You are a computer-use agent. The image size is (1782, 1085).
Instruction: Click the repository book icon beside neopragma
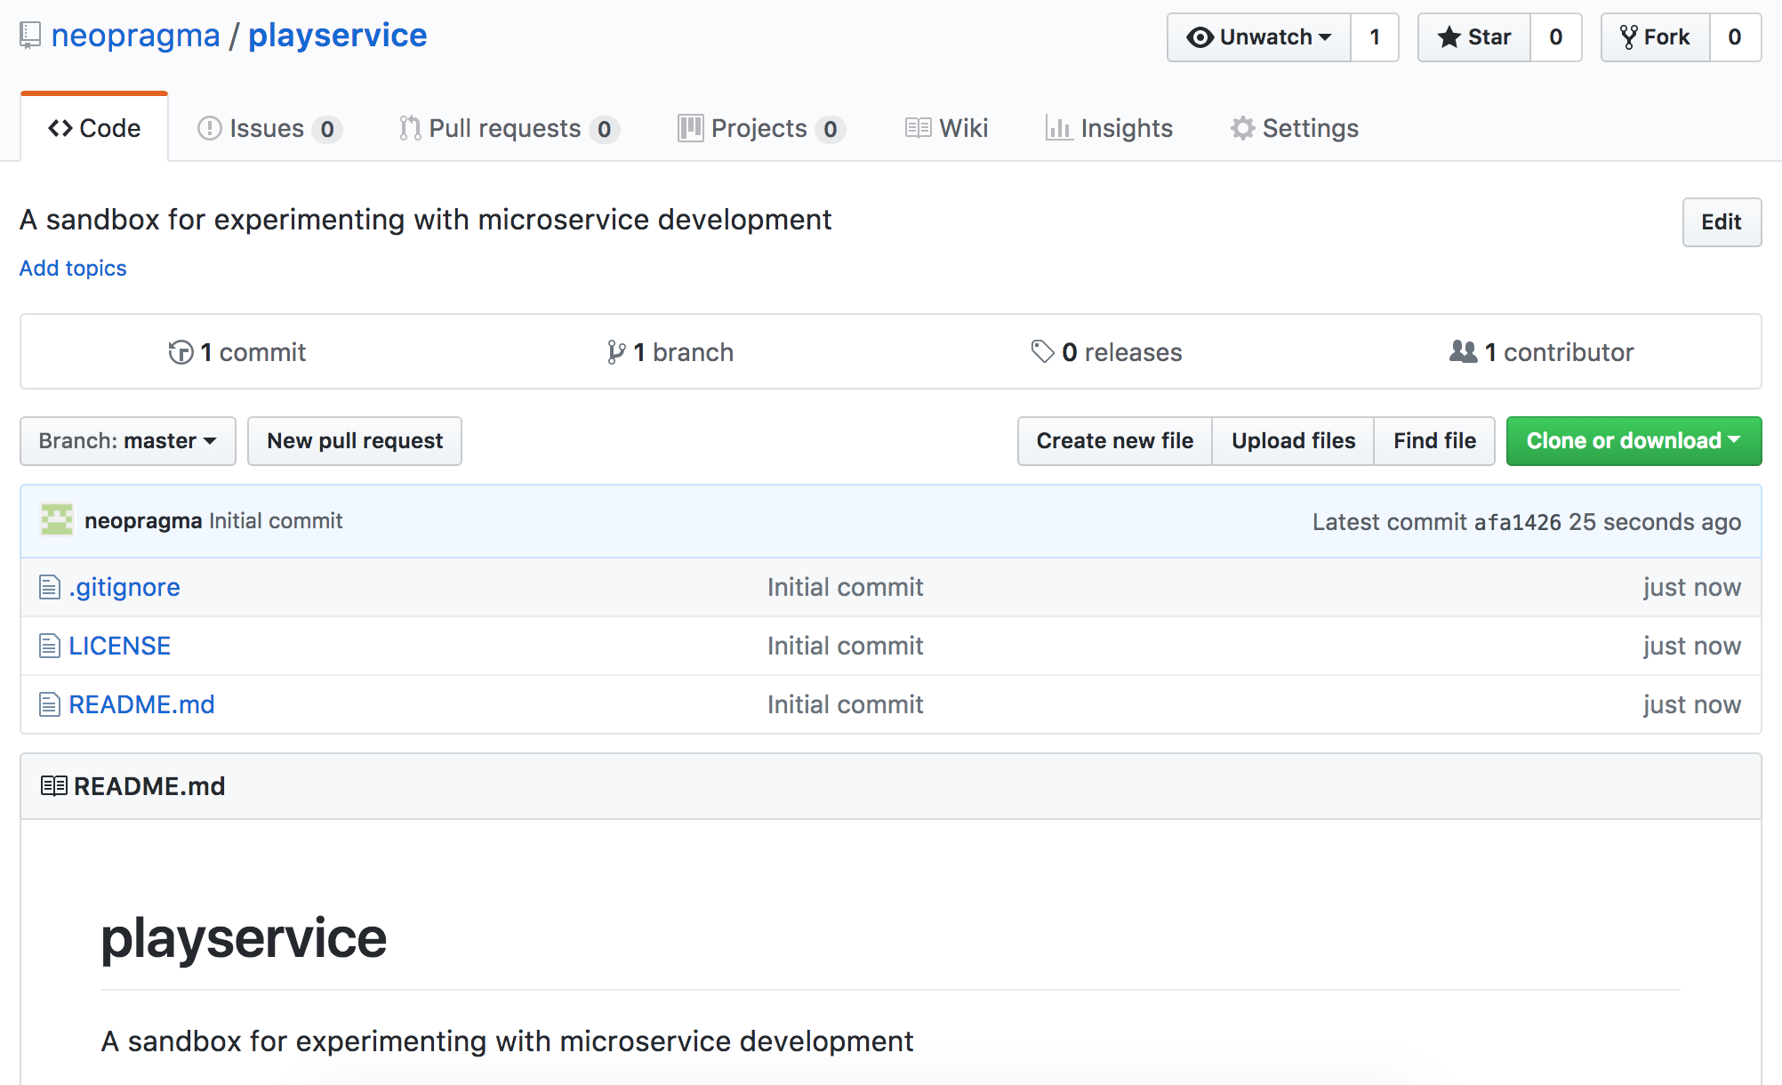pyautogui.click(x=30, y=36)
